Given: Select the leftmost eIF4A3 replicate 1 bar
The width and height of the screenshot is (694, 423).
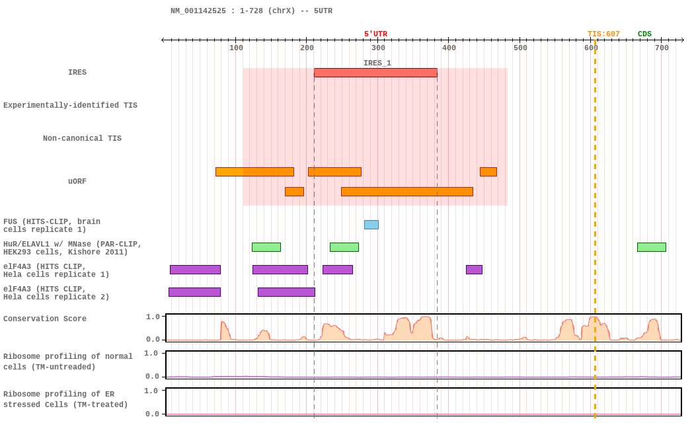Looking at the screenshot, I should [x=195, y=270].
